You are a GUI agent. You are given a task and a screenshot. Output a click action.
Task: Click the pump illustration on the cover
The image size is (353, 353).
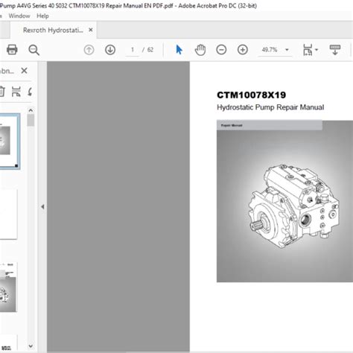[x=293, y=206]
